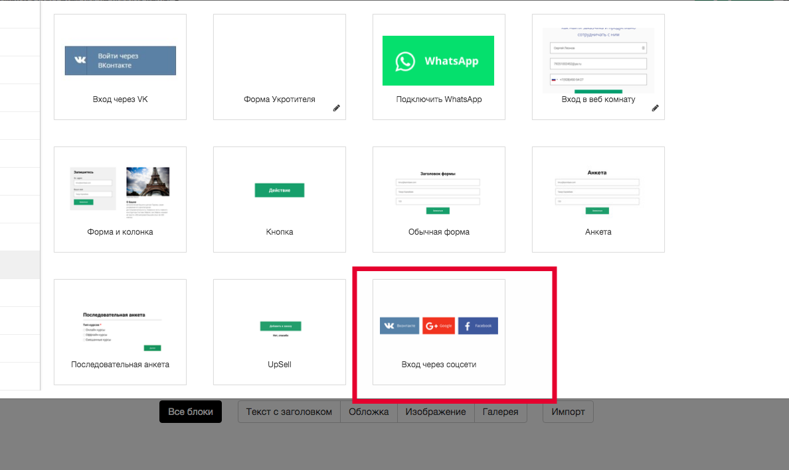This screenshot has width=789, height=470.
Task: Choose the Вход через соцсети block
Action: pyautogui.click(x=439, y=332)
